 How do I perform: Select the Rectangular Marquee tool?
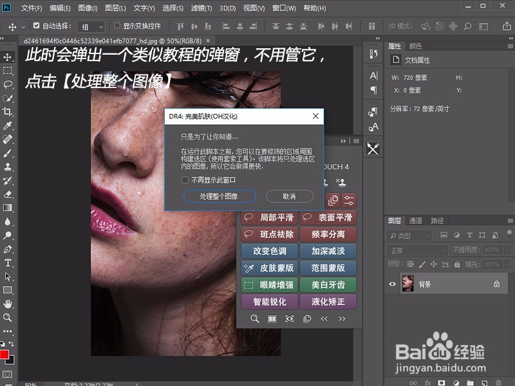(7, 71)
